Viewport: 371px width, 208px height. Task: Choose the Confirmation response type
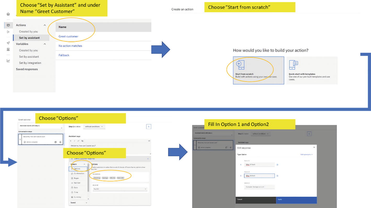click(x=79, y=173)
